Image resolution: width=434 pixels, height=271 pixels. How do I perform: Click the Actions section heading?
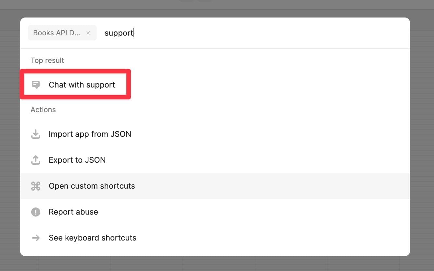(x=43, y=110)
